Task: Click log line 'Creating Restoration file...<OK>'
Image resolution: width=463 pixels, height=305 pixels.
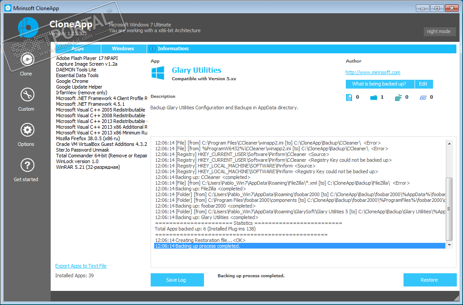Action: coord(200,240)
